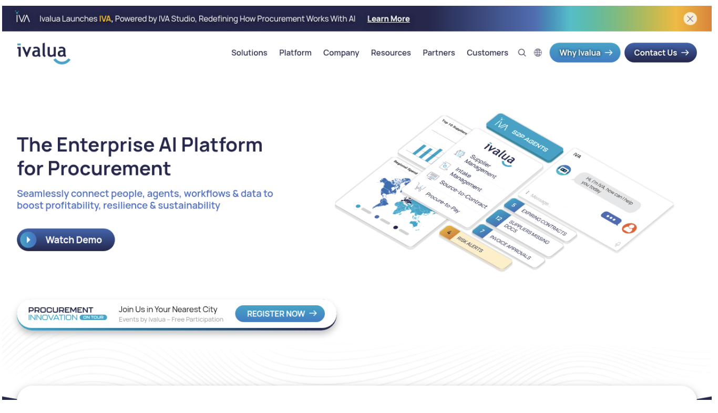Viewport: 718px width, 413px height.
Task: Open the Platform menu
Action: point(295,53)
